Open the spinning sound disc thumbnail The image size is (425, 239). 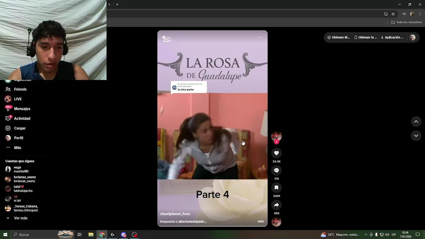point(276,222)
